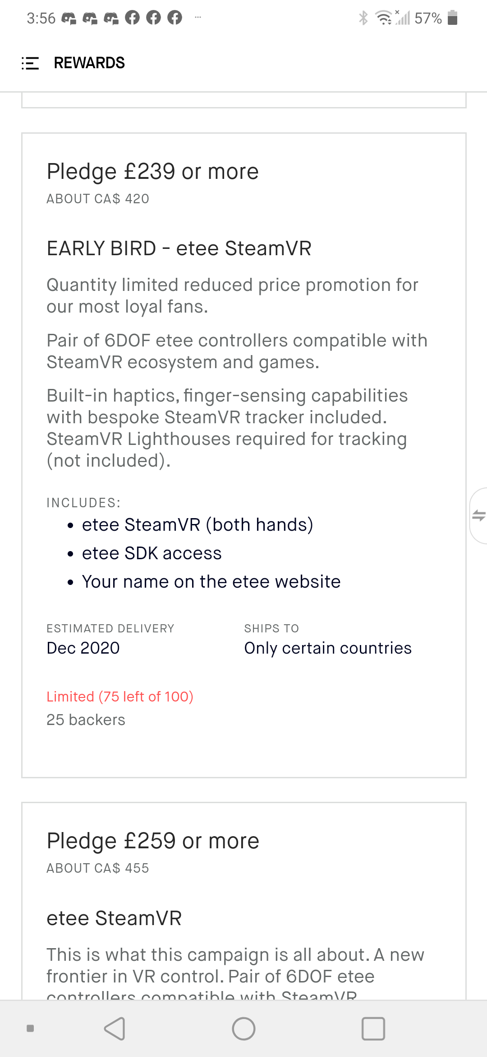Tap the Android back navigation button
The image size is (487, 1057).
point(115,1029)
